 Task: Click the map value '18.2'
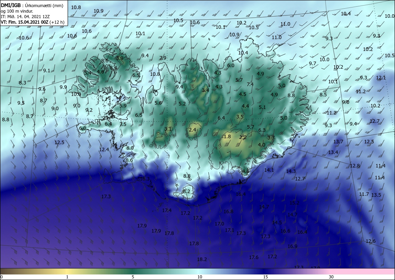tap(202, 259)
